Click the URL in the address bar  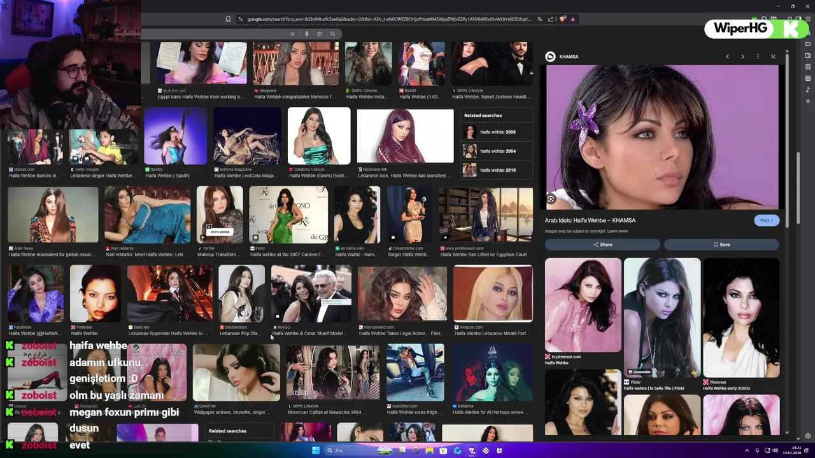point(388,19)
